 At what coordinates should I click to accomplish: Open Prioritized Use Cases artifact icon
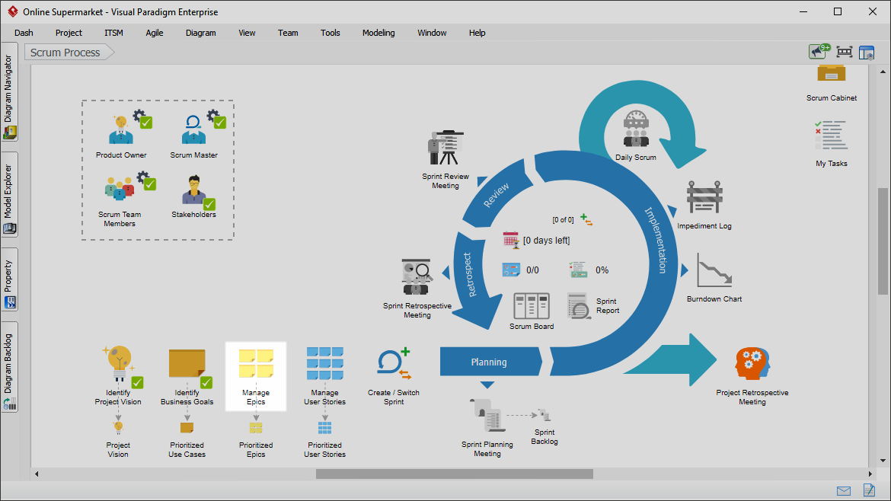tap(187, 427)
